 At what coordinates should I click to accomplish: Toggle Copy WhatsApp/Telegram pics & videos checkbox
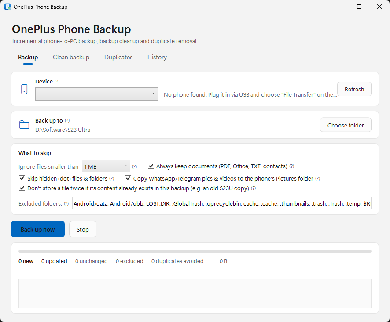(x=128, y=178)
